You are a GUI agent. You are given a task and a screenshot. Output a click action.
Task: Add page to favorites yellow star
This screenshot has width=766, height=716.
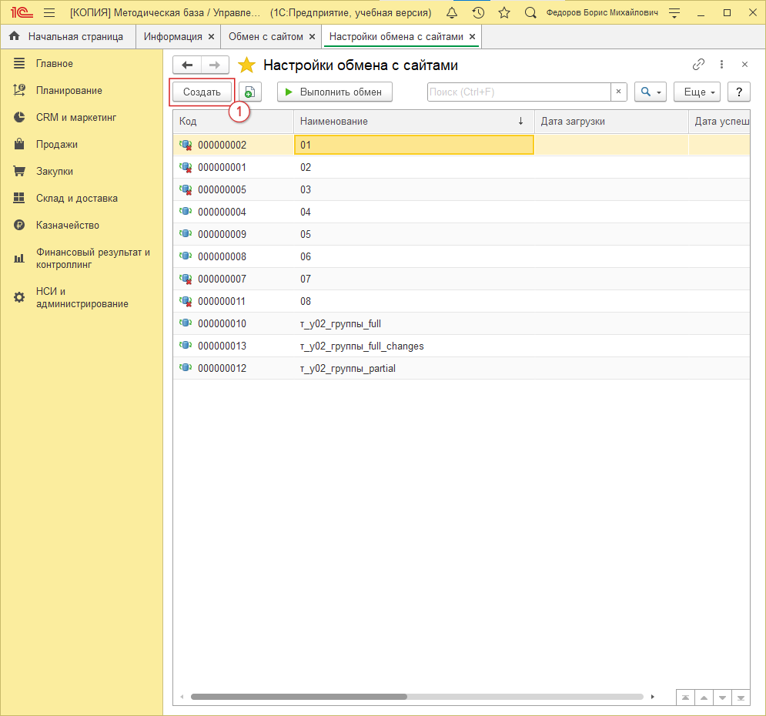246,65
